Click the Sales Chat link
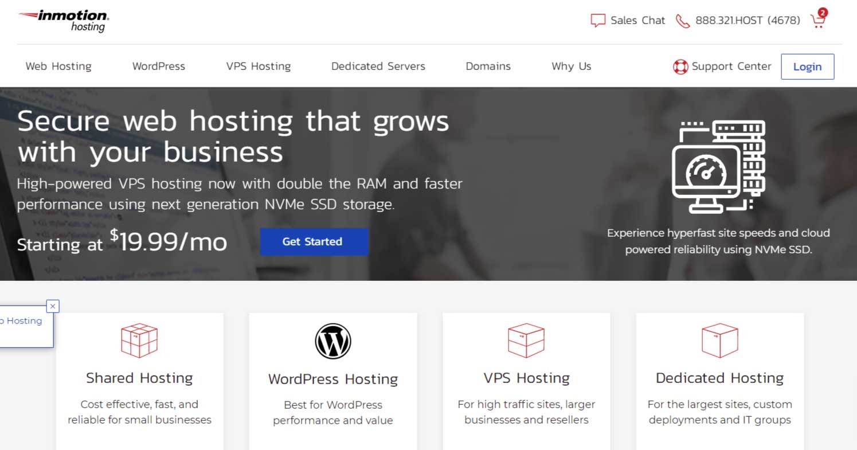 637,21
